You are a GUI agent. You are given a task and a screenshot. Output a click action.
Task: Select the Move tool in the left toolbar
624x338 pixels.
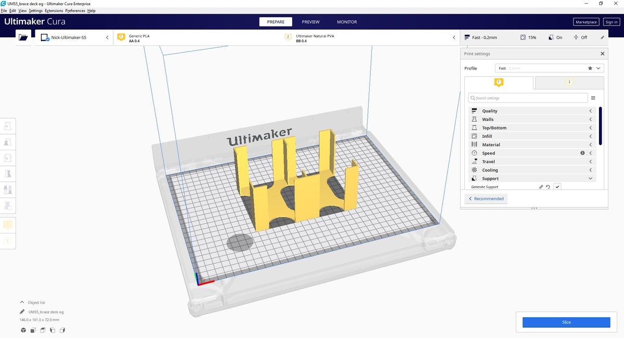coord(8,125)
